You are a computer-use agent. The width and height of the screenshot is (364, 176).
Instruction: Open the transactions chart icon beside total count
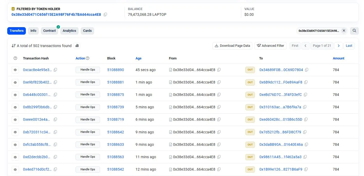[77, 46]
